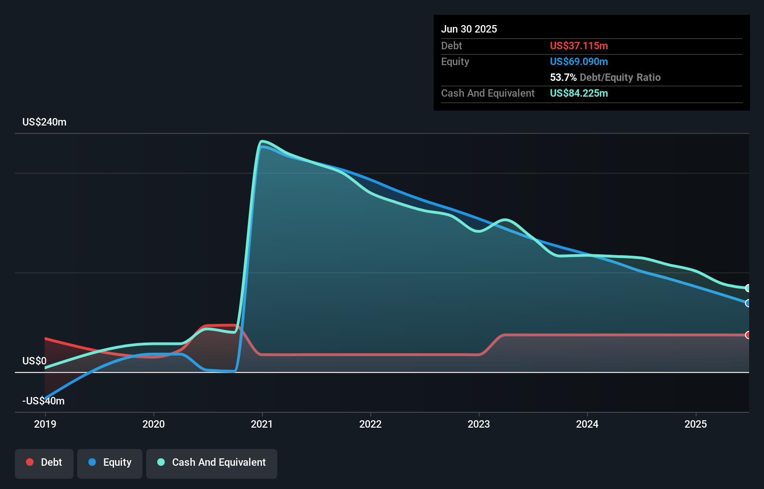Select the 2025 axis label
The height and width of the screenshot is (489, 764).
click(696, 424)
